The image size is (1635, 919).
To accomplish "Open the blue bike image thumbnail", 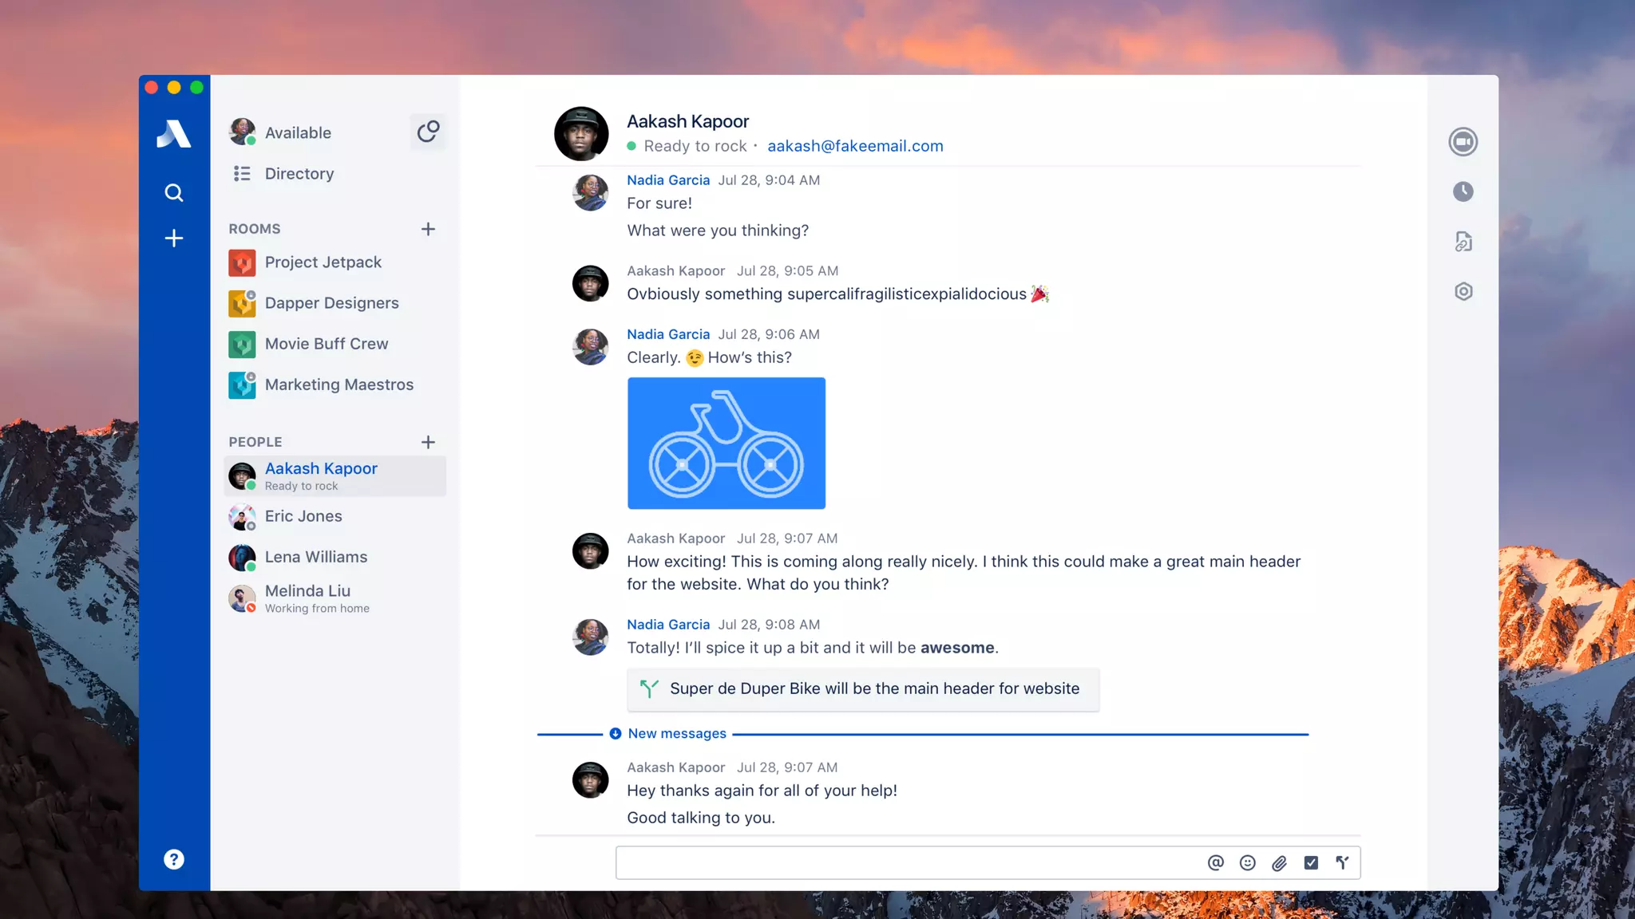I will [x=726, y=443].
